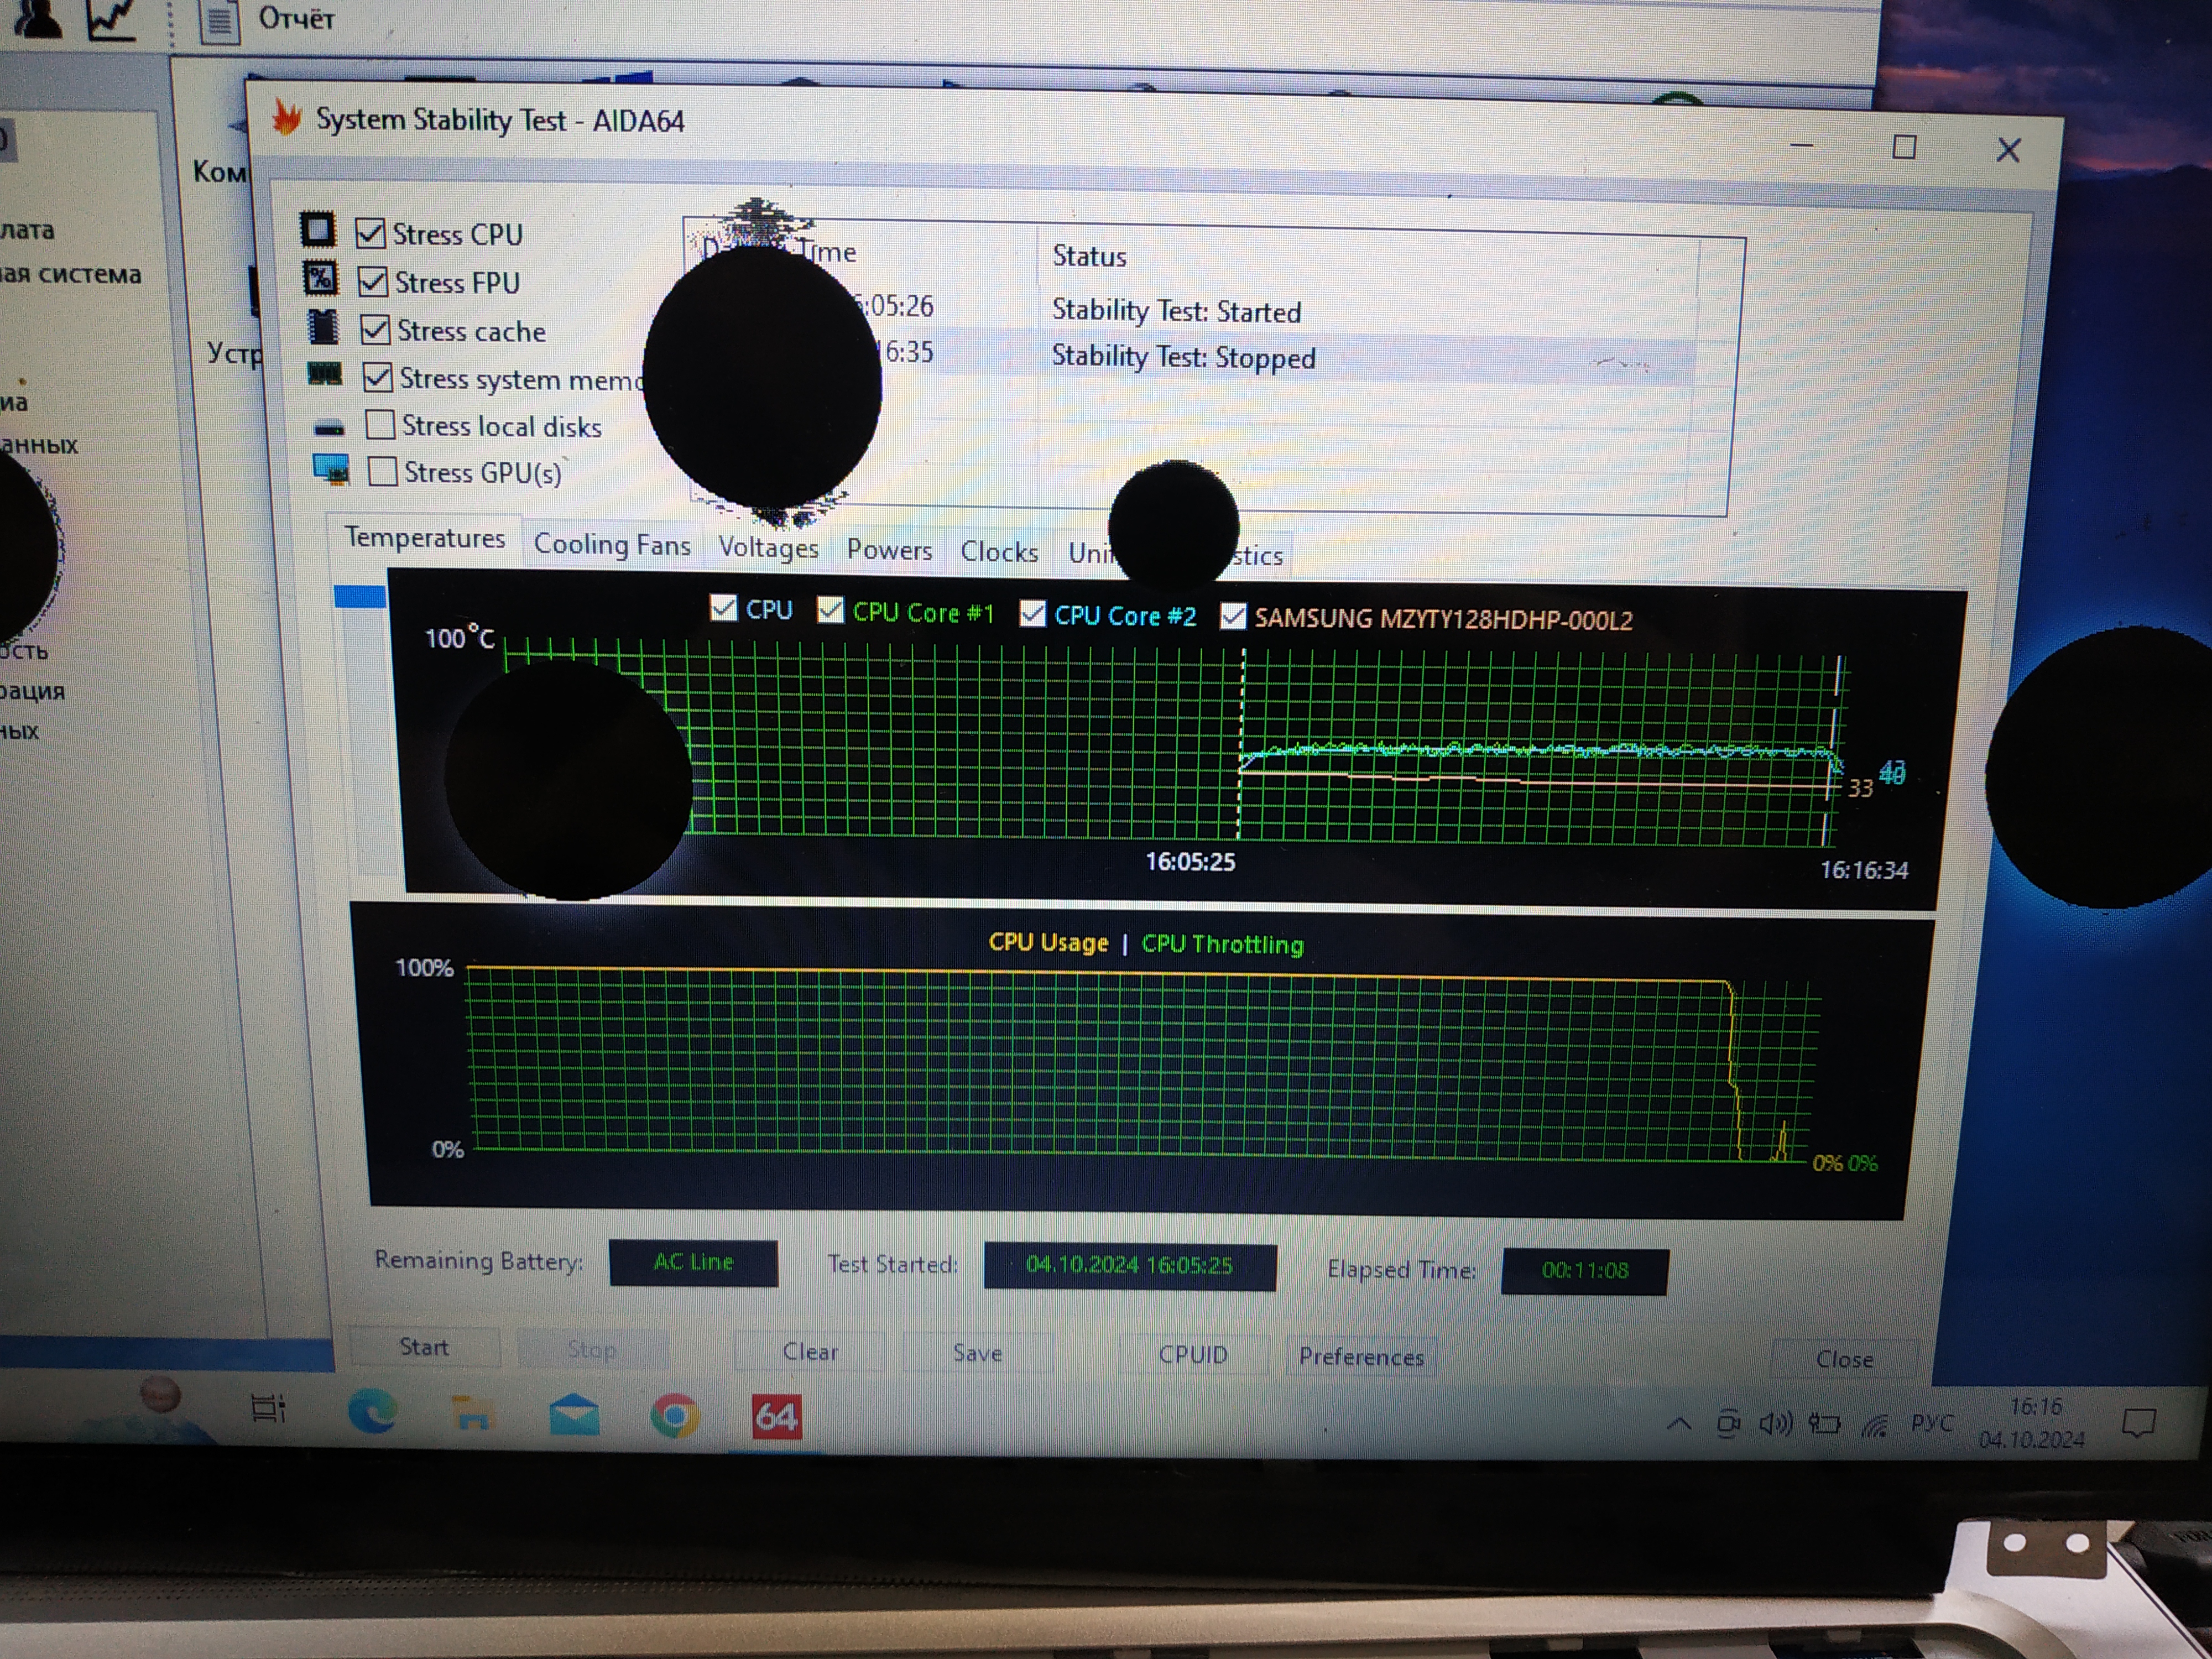
Task: Click the battery power tray icon
Action: [1825, 1424]
